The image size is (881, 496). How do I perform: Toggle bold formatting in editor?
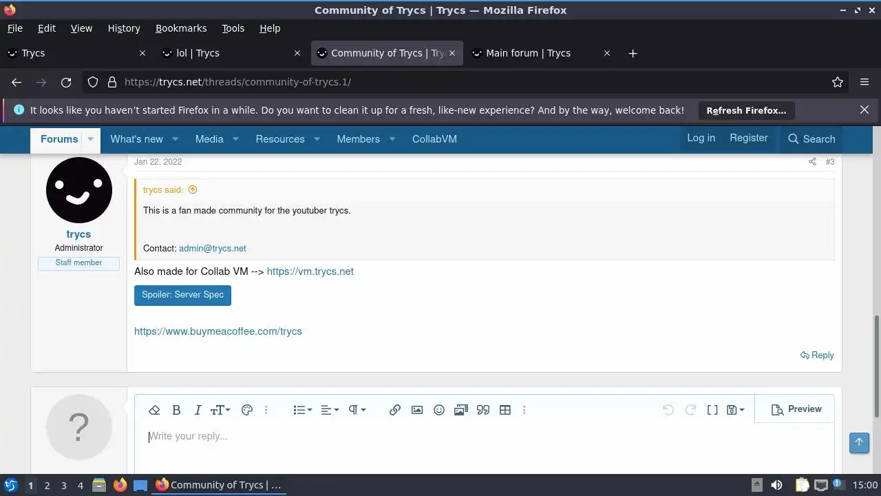(x=176, y=410)
